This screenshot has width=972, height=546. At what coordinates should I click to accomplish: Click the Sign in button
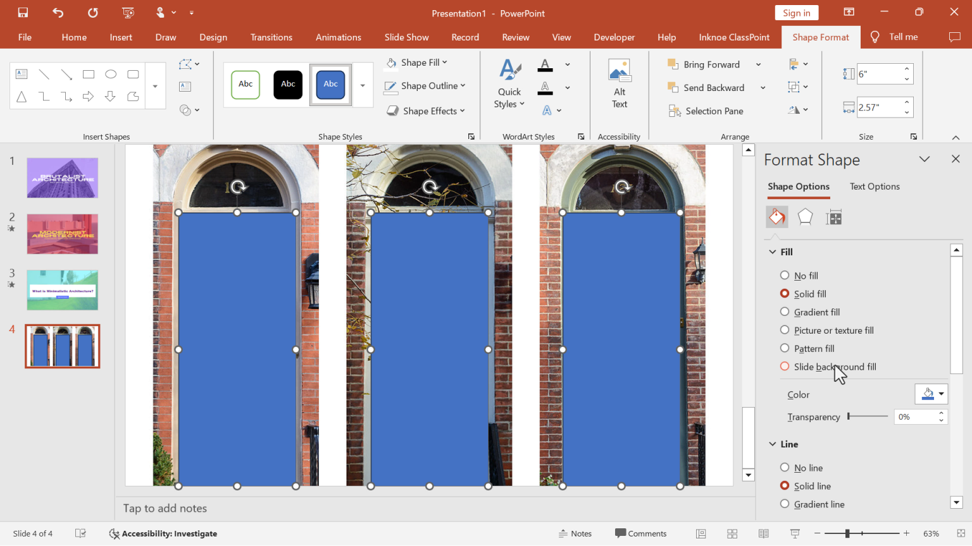pos(796,13)
